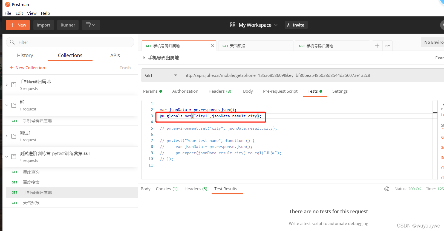Close the active 手机号码归属地 request tab

click(x=212, y=46)
